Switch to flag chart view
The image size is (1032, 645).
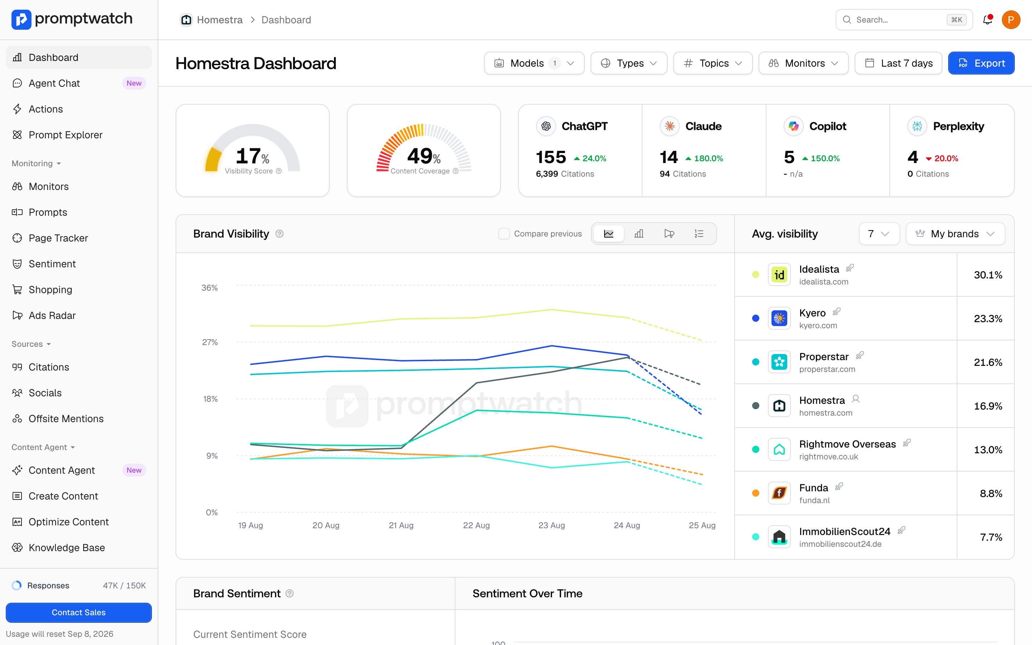[669, 234]
